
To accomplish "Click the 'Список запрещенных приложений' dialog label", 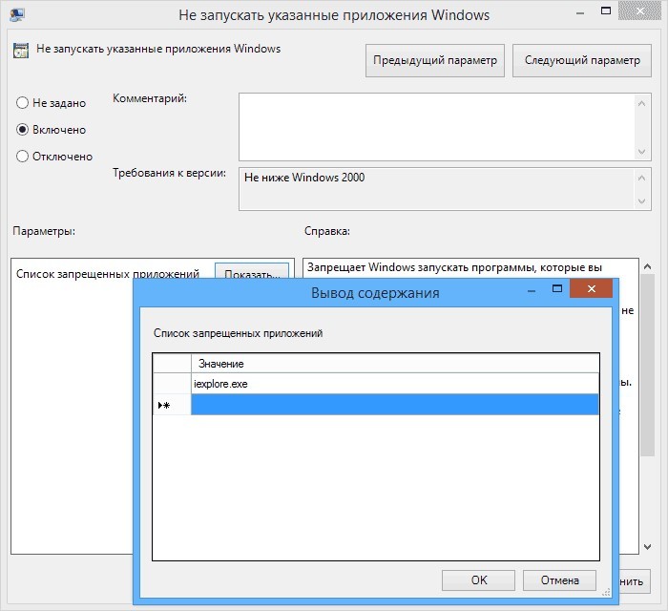I will click(x=238, y=333).
